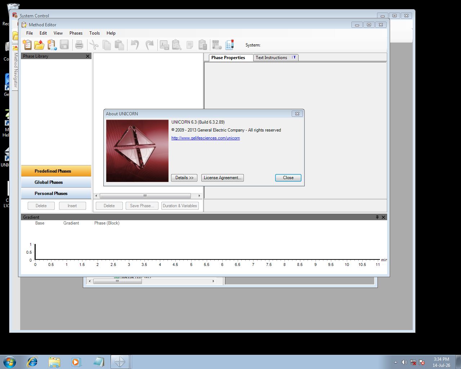Click Close in About UNICORN dialog
The height and width of the screenshot is (369, 461).
pyautogui.click(x=288, y=178)
